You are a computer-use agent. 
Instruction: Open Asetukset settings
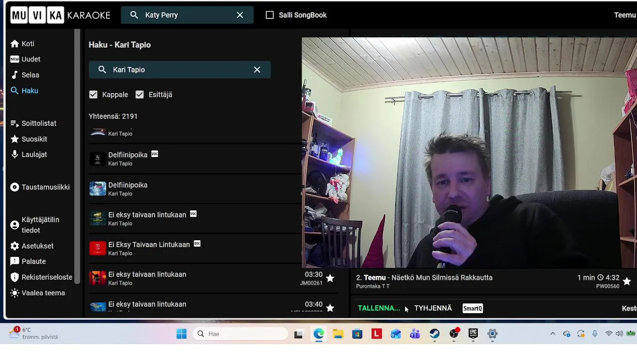32,246
